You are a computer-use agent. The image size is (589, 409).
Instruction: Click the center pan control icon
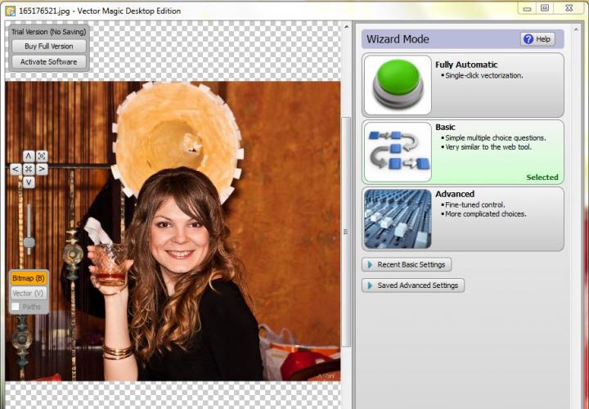pos(29,169)
